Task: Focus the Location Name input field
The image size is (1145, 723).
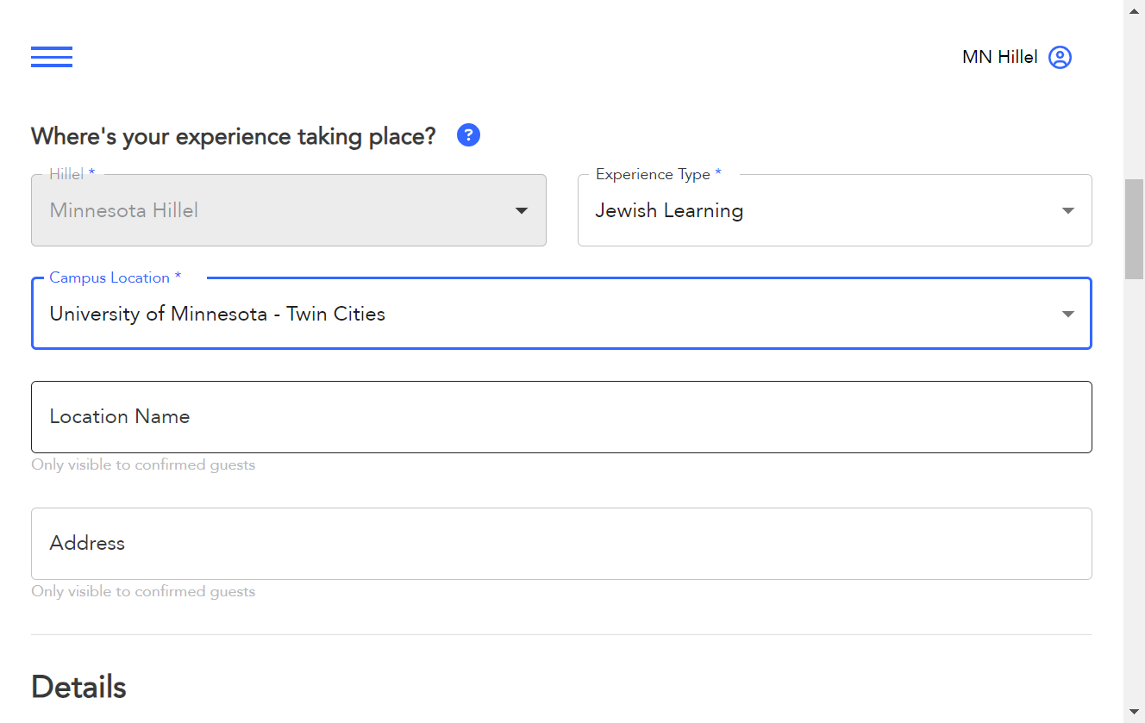Action: point(561,417)
